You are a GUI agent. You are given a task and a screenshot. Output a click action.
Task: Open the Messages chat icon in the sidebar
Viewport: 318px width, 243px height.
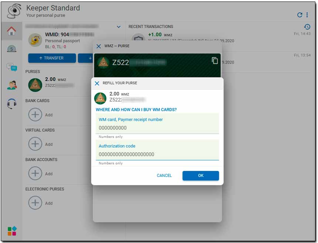click(12, 67)
